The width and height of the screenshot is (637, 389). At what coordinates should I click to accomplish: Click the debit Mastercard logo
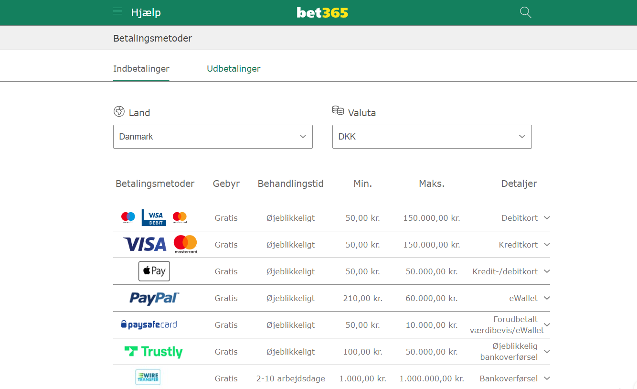tap(180, 218)
